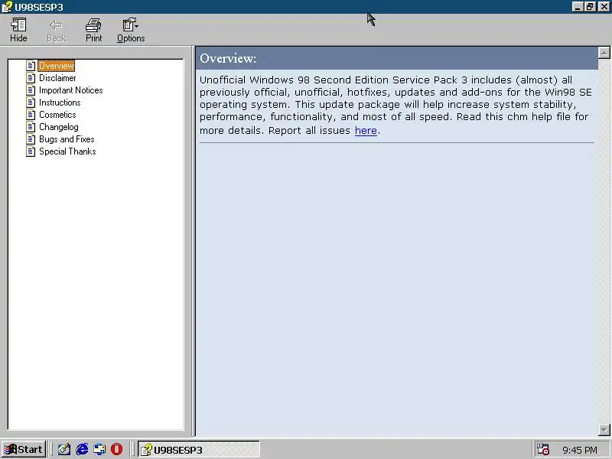Open the Special Thanks topic
The image size is (612, 459).
pos(67,151)
